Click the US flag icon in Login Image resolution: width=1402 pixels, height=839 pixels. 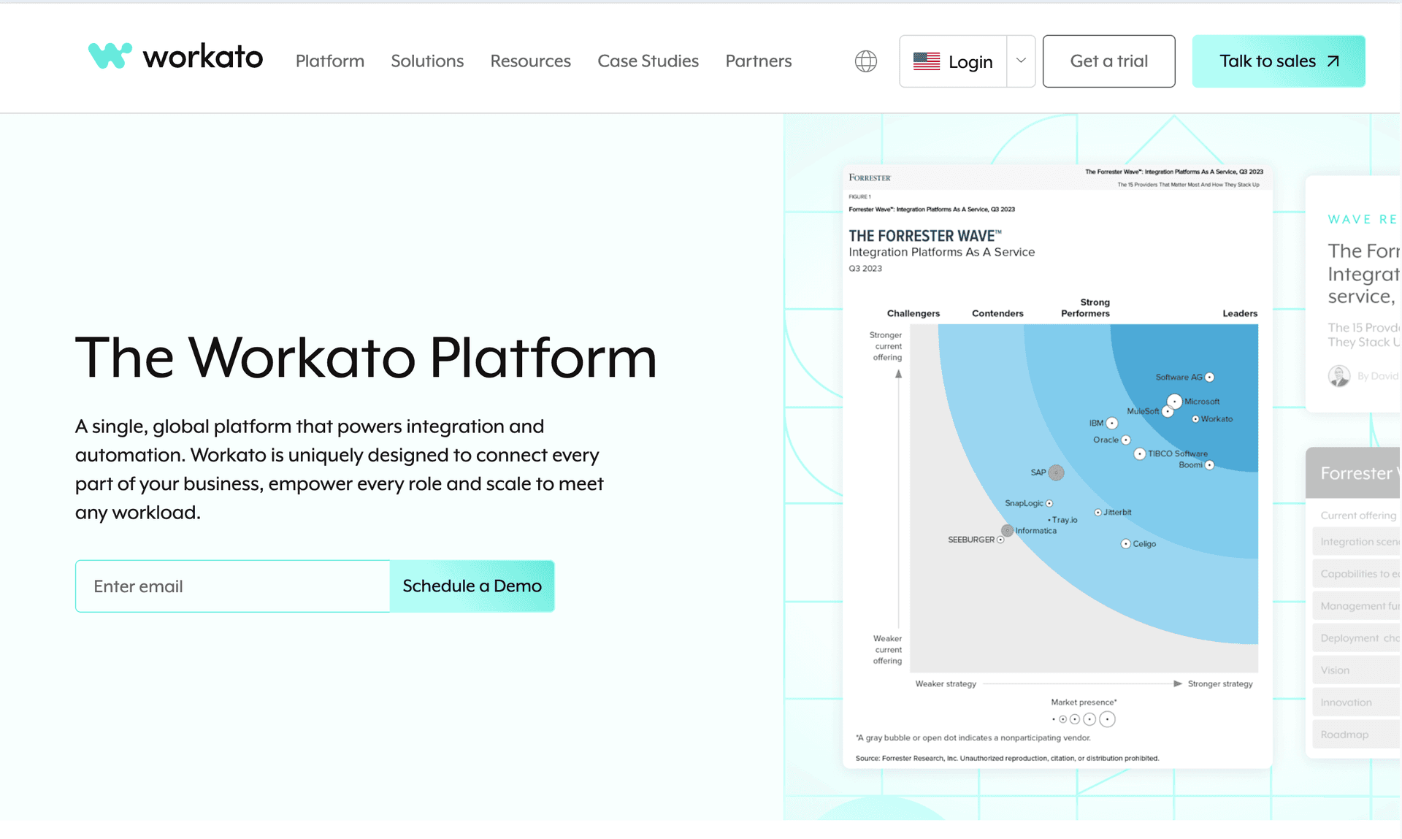pos(927,61)
